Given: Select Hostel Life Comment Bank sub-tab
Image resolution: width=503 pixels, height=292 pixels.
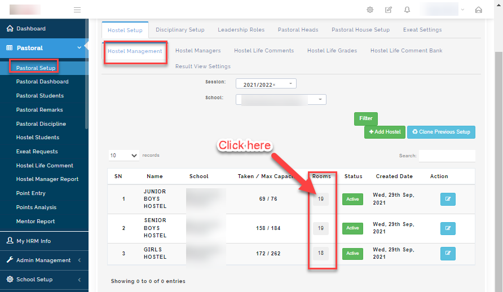Looking at the screenshot, I should point(406,51).
